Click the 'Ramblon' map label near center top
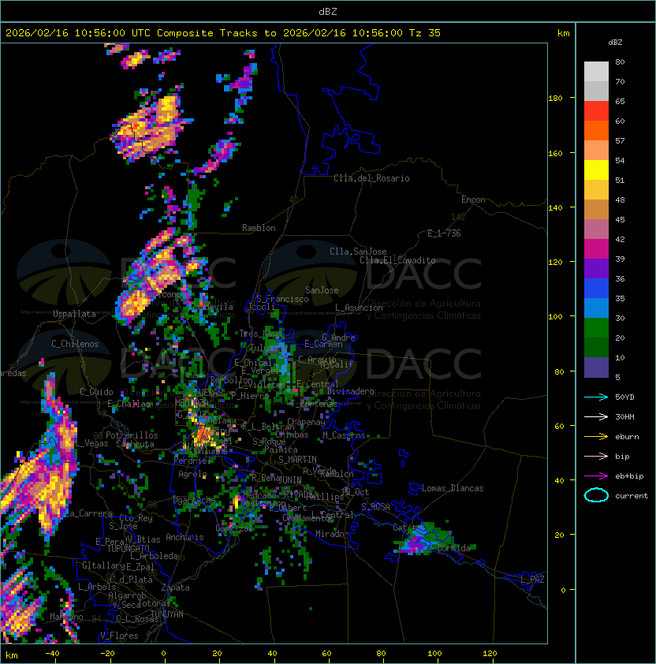 (x=259, y=228)
